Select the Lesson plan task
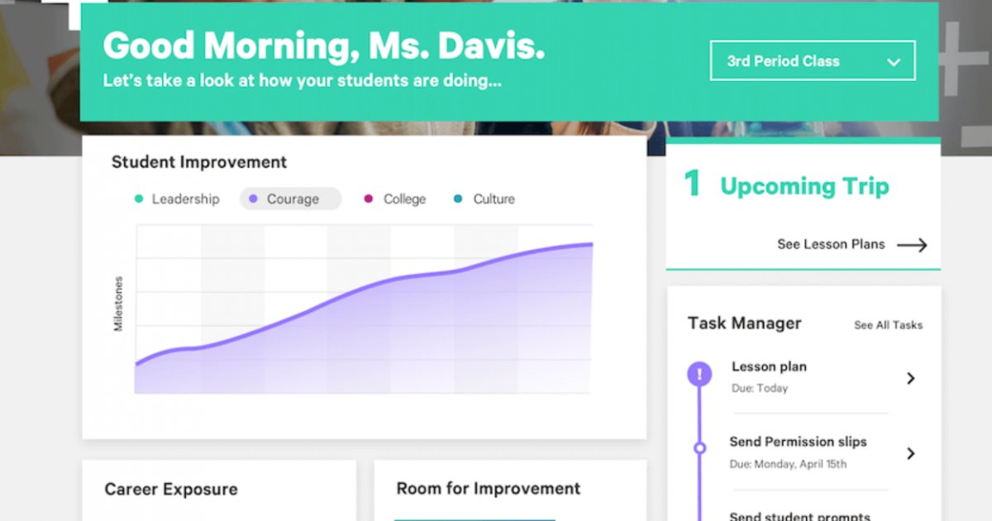The height and width of the screenshot is (521, 992). pos(769,367)
